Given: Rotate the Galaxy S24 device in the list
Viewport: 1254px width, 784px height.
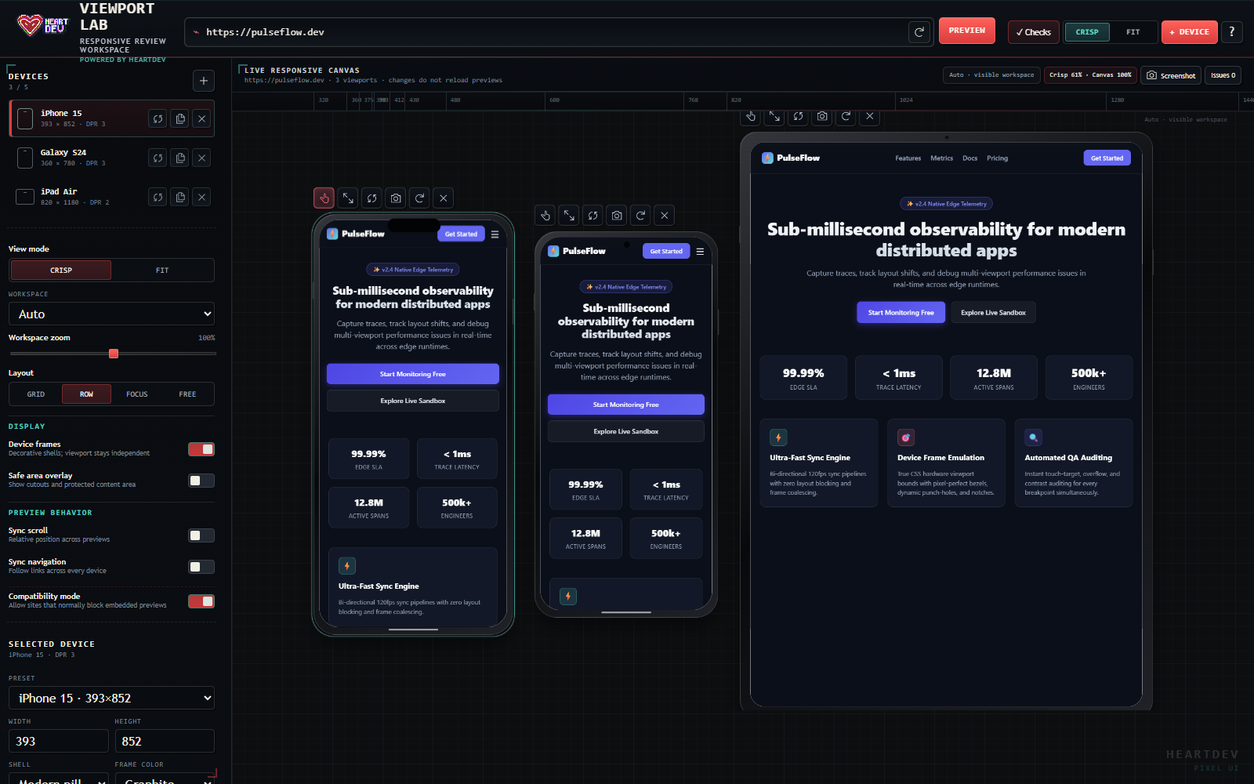Looking at the screenshot, I should 158,158.
